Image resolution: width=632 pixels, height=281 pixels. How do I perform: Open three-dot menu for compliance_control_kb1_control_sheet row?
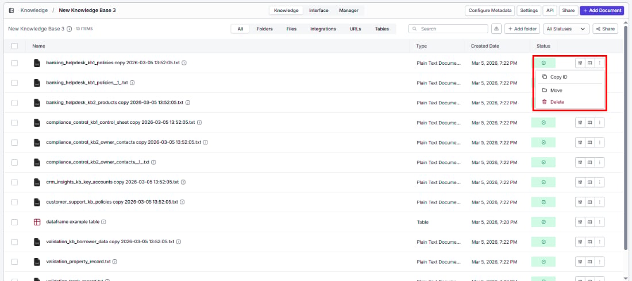click(600, 122)
